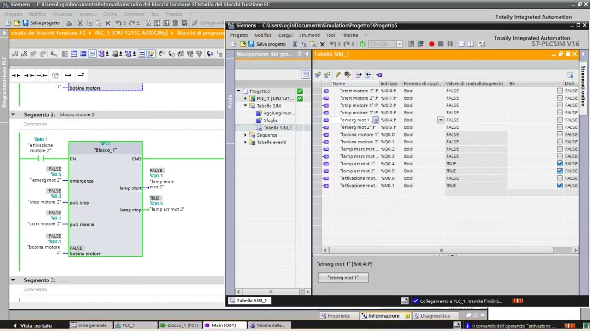Image resolution: width=590 pixels, height=331 pixels.
Task: Tick the Bit checkbox for "start motore 1"
Action: [560, 91]
